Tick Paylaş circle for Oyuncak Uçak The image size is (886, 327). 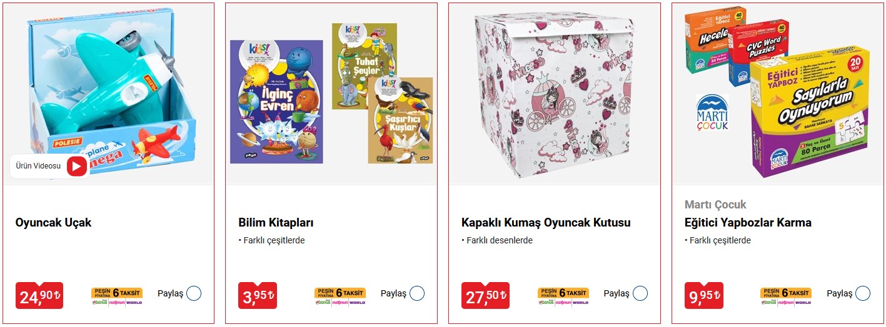point(194,293)
